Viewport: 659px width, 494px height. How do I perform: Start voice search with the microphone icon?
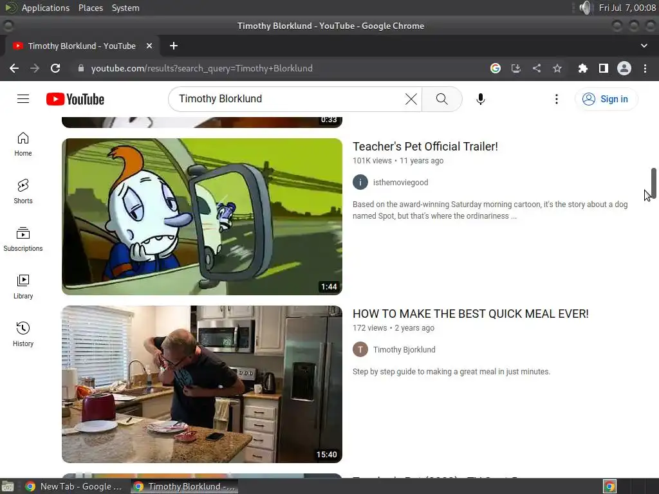(480, 99)
